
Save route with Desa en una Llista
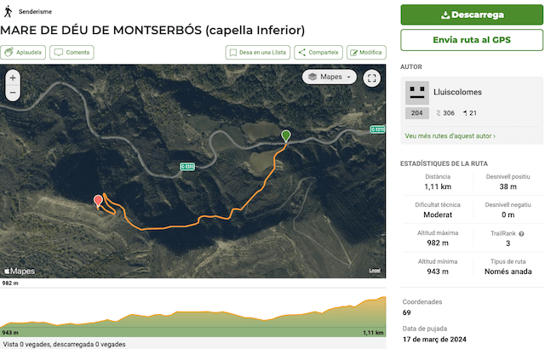(x=258, y=52)
